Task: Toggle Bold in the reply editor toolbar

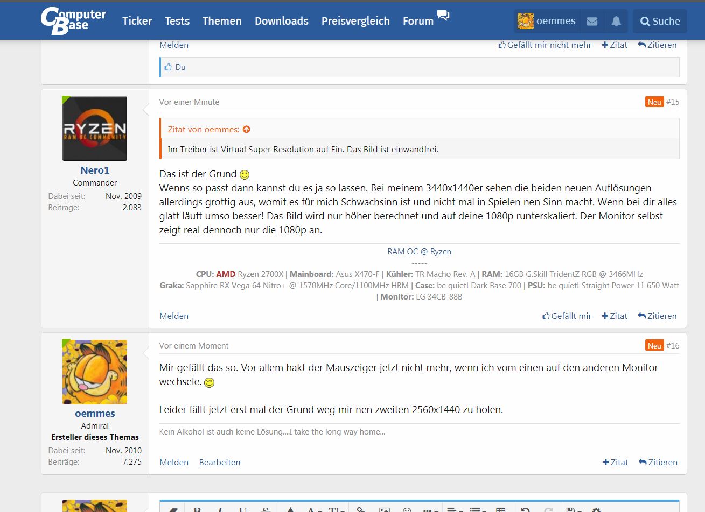Action: click(x=197, y=509)
